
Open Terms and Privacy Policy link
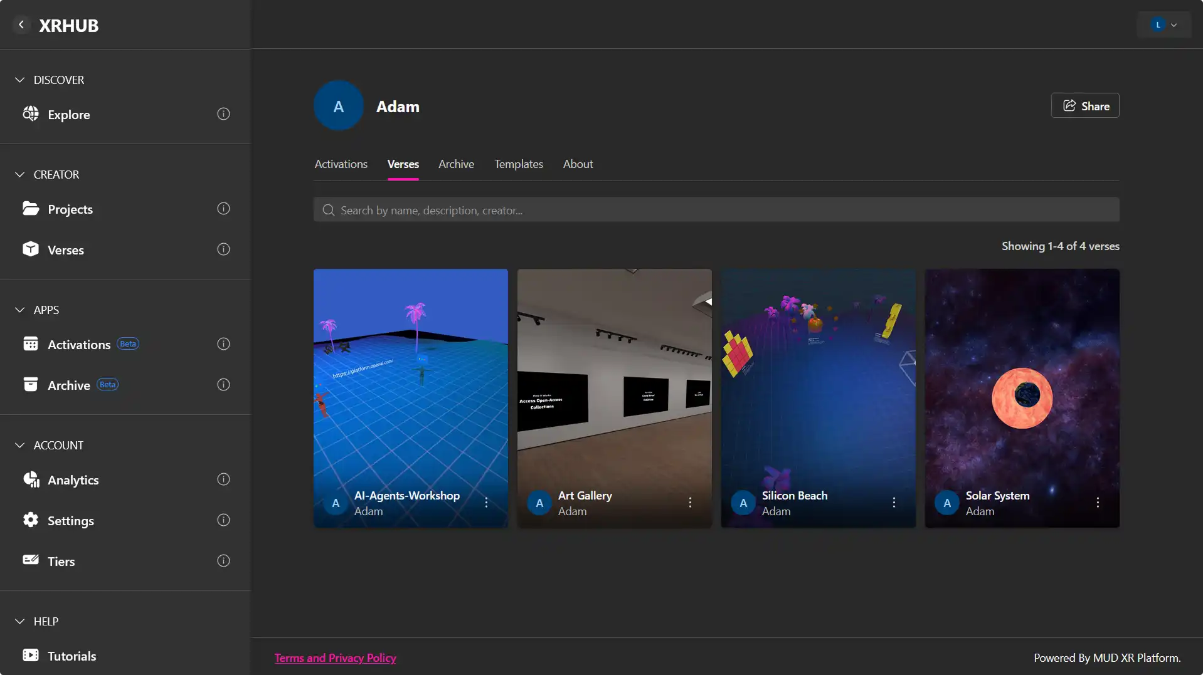(336, 658)
